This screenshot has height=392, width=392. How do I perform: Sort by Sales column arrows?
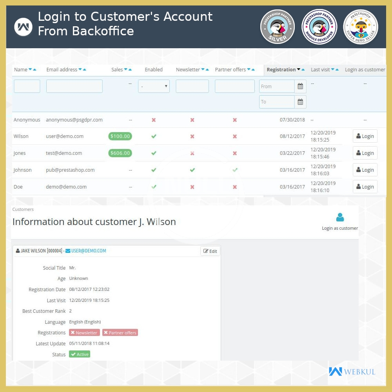pos(128,70)
